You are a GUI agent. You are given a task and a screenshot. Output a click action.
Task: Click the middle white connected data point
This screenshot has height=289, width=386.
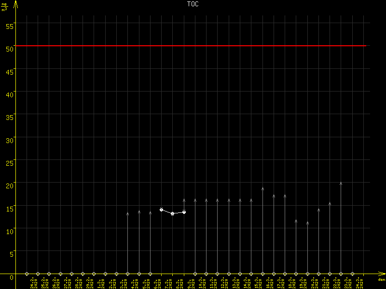172,213
